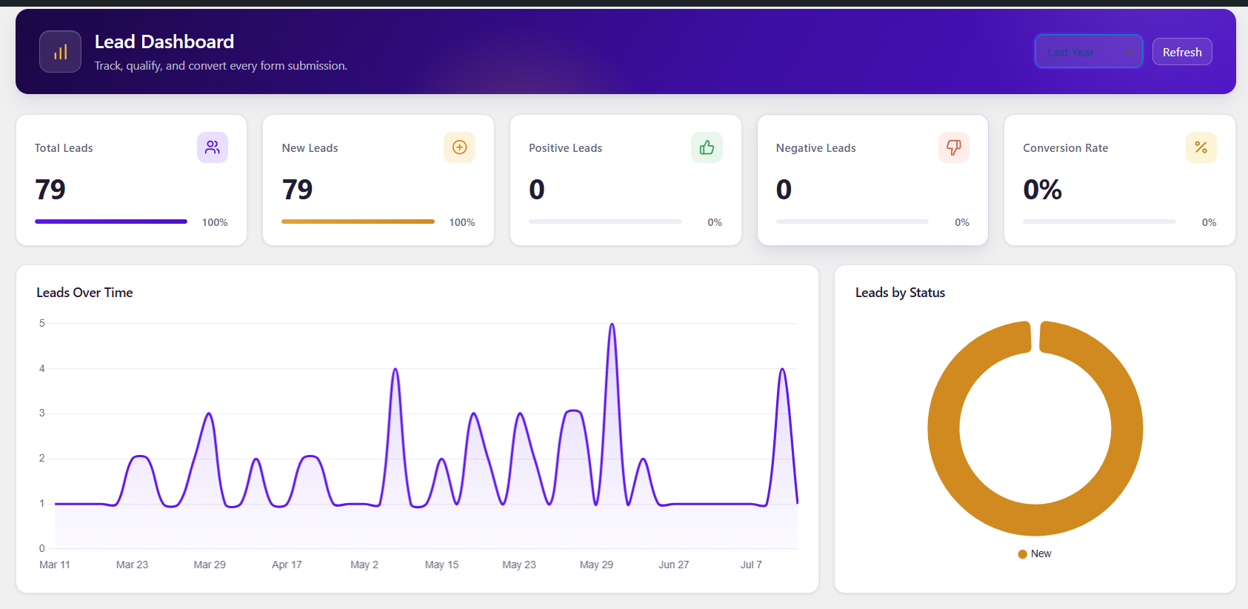This screenshot has height=609, width=1248.
Task: Click the Total Leads purple progress bar
Action: (111, 222)
